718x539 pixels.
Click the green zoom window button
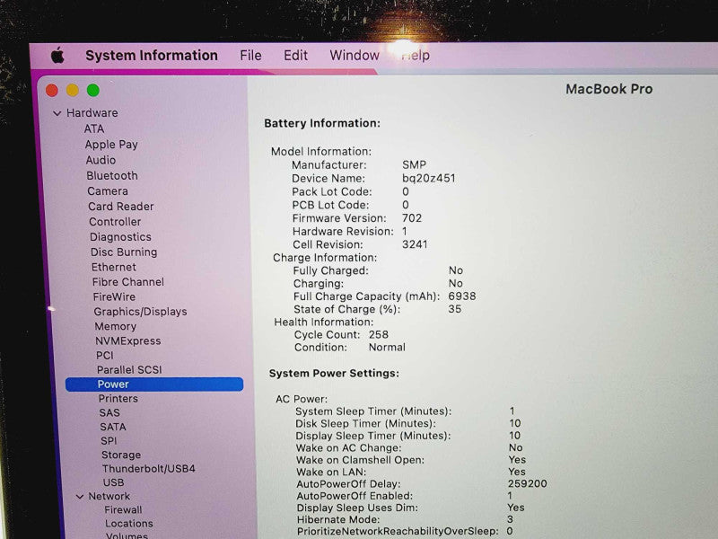coord(93,91)
